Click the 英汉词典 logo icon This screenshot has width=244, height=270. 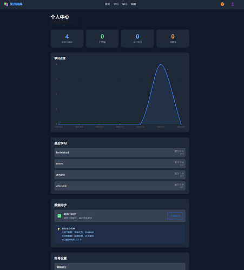[x=6, y=4]
